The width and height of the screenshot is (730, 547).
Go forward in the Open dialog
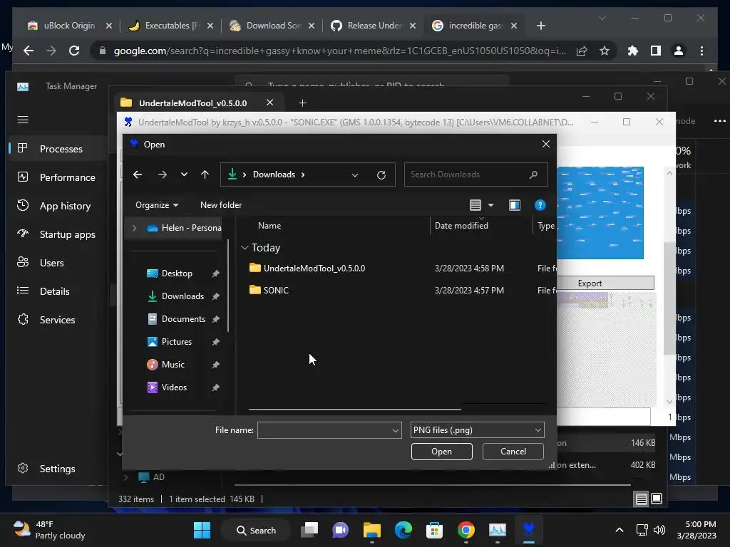point(162,174)
